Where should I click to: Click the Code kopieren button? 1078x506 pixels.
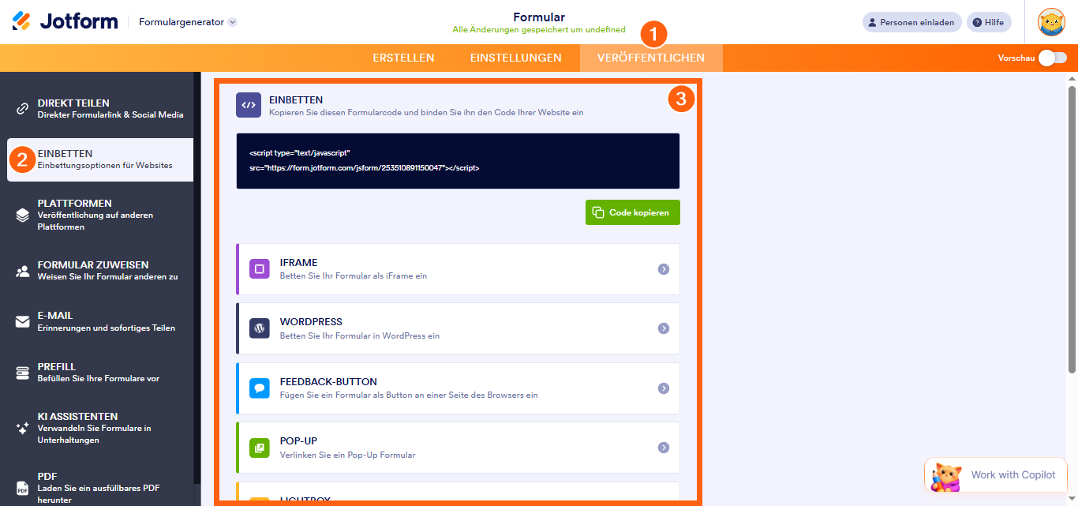(x=632, y=212)
